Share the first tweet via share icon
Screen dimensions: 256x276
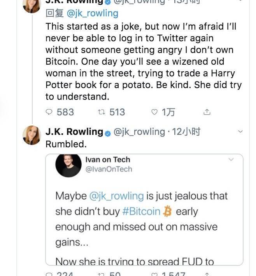pos(207,112)
